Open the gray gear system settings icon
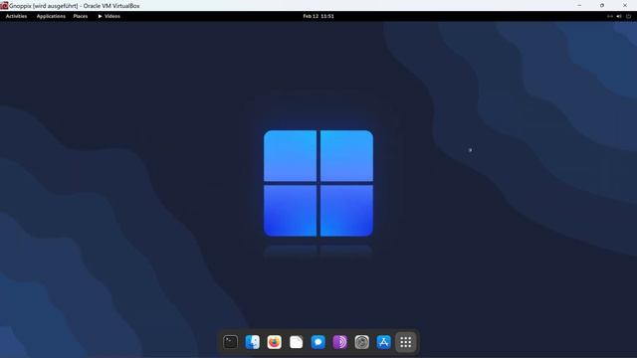This screenshot has height=358, width=637. (x=362, y=342)
